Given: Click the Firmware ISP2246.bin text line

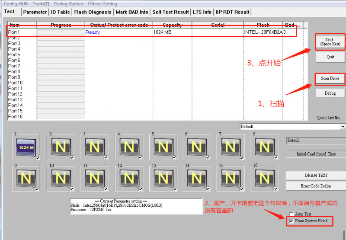Looking at the screenshot, I should (91, 210).
